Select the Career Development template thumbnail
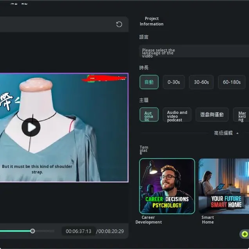 coord(167,186)
